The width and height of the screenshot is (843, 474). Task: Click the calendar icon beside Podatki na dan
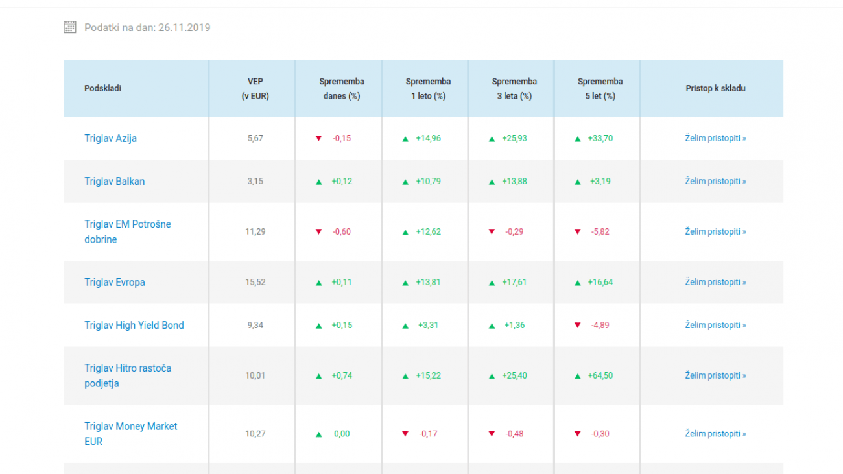pyautogui.click(x=70, y=27)
